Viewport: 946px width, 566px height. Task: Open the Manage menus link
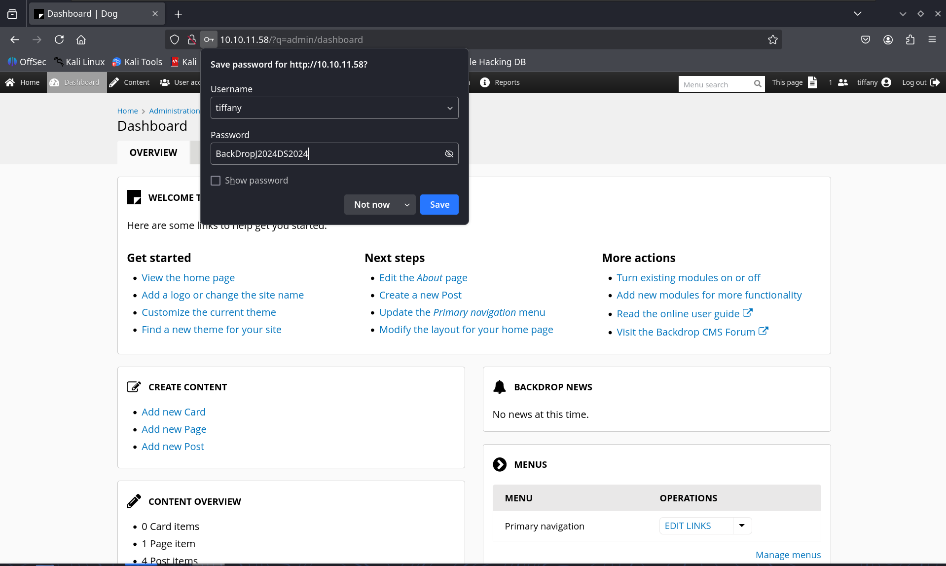click(788, 555)
